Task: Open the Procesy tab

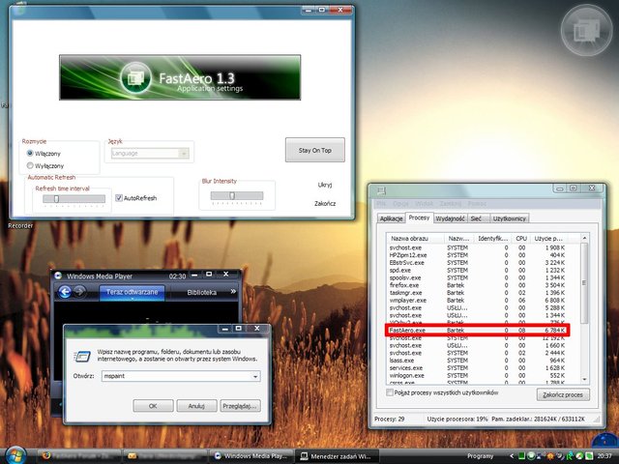Action: pyautogui.click(x=419, y=217)
